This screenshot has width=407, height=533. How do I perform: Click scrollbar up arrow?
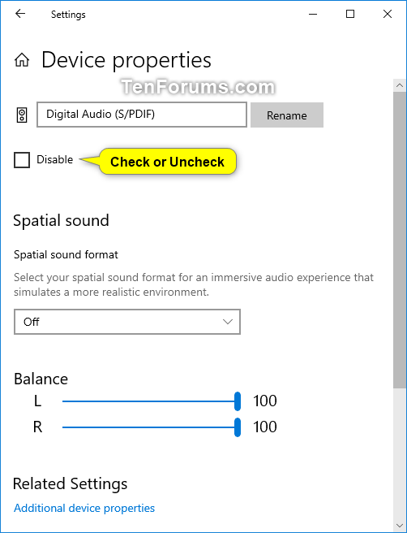400,85
